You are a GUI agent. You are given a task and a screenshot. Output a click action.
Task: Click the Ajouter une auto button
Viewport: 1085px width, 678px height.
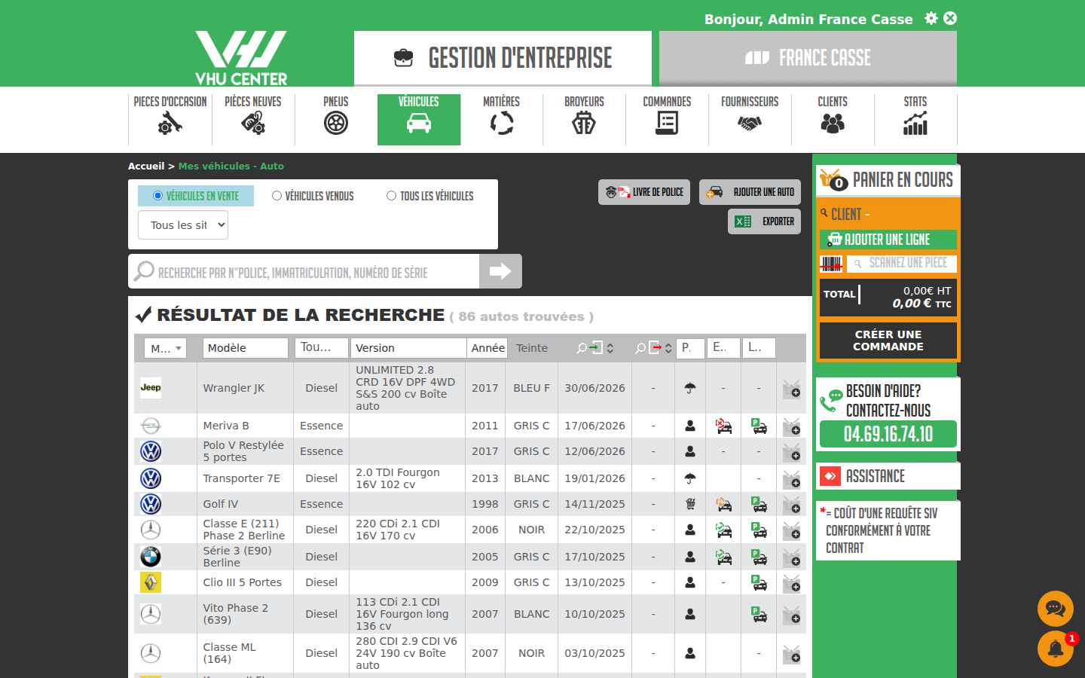pos(750,192)
